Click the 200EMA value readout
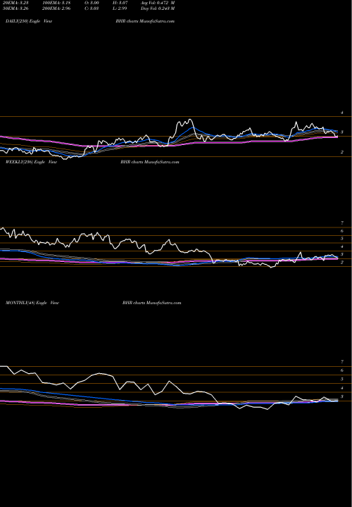This screenshot has height=507, width=352. coord(56,8)
